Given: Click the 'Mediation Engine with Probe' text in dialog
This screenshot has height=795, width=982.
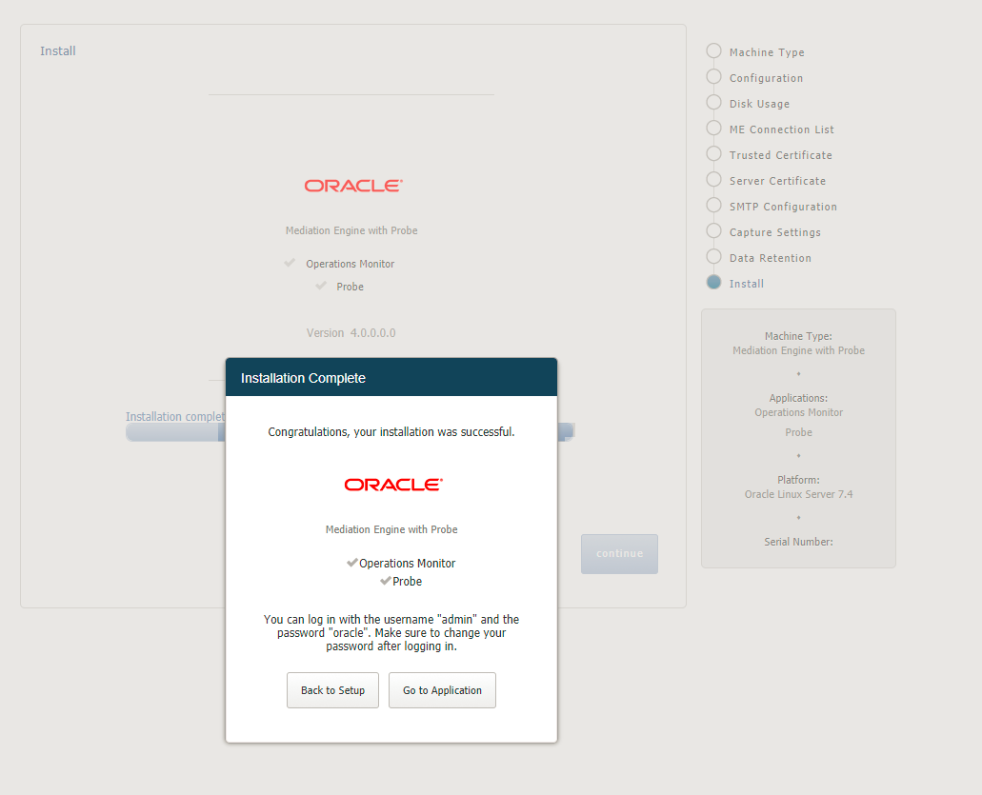Looking at the screenshot, I should tap(391, 529).
